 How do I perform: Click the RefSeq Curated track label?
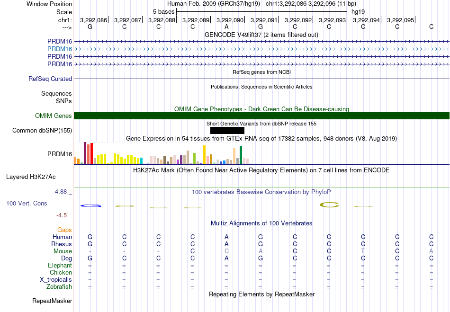pos(50,79)
